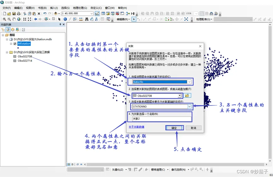Go back to previous extent
Viewport: 273px width, 177px height.
pyautogui.click(x=36, y=19)
